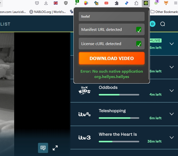This screenshot has height=156, width=178.
Task: Click the blue pencil extension icon
Action: pos(96,3)
